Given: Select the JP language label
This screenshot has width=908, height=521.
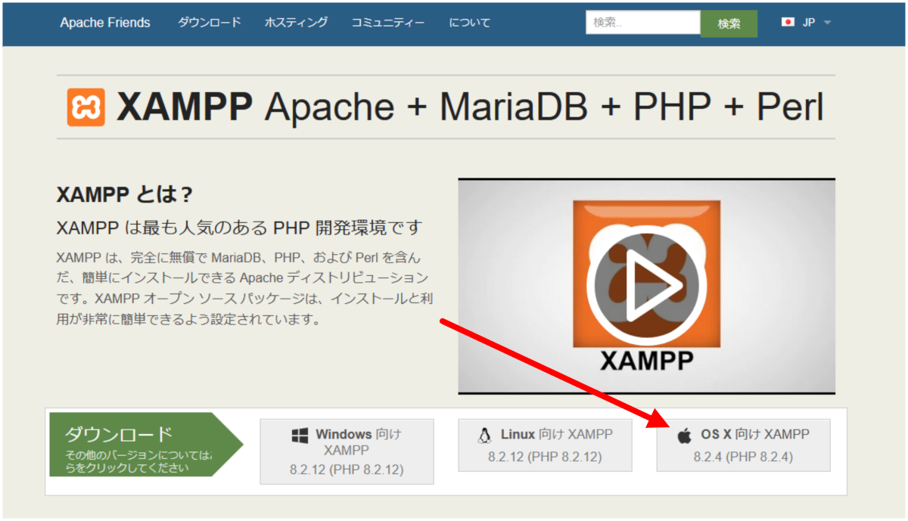Looking at the screenshot, I should point(808,23).
